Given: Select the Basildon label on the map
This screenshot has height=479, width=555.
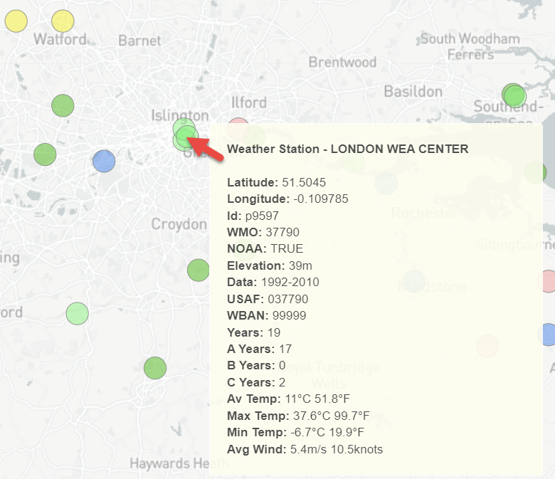Looking at the screenshot, I should [x=413, y=91].
